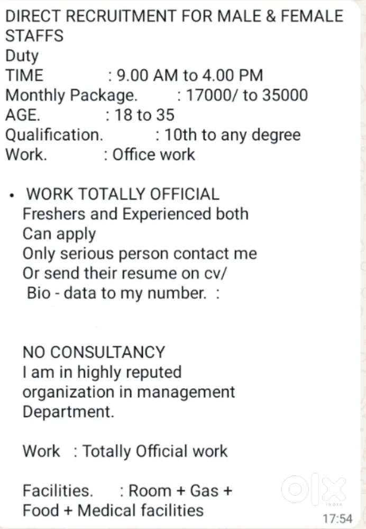This screenshot has width=366, height=529.
Task: Click the Can apply text
Action: click(x=59, y=234)
